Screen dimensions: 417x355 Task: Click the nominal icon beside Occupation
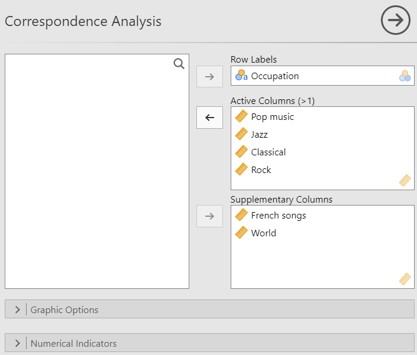click(241, 75)
